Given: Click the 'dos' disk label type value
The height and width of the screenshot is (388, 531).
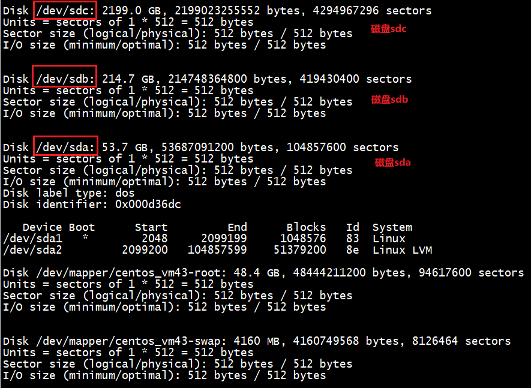Looking at the screenshot, I should 125,193.
